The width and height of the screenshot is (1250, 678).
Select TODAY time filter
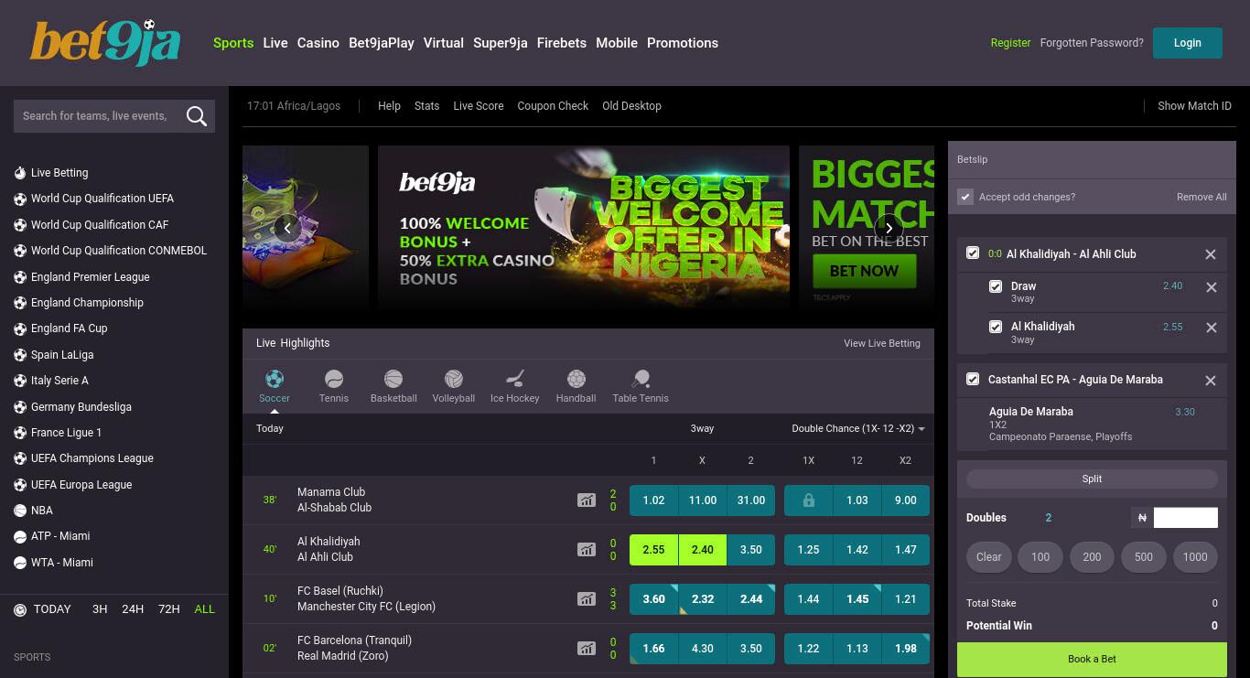point(52,609)
